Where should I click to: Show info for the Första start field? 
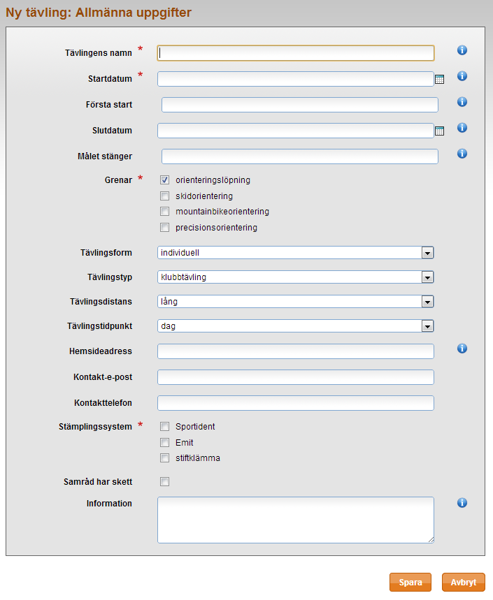coord(462,102)
